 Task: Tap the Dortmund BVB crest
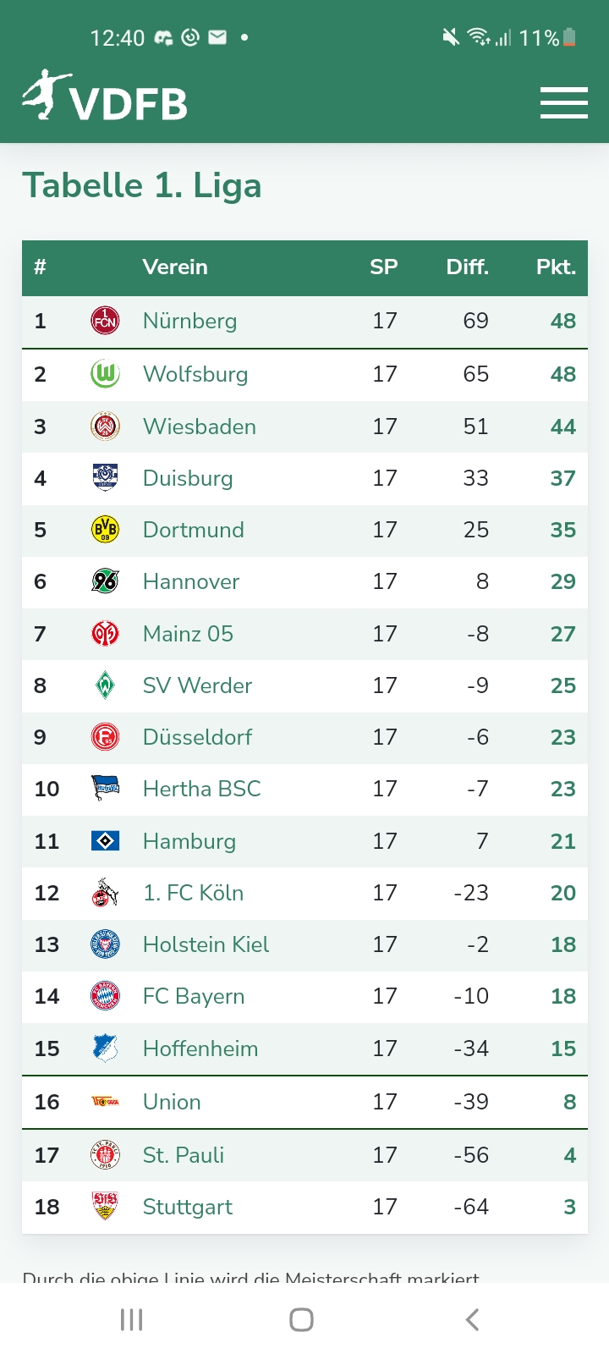(x=105, y=530)
